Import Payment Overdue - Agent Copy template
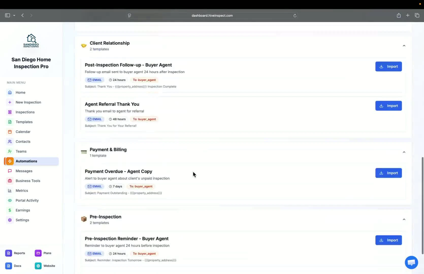 pos(388,173)
